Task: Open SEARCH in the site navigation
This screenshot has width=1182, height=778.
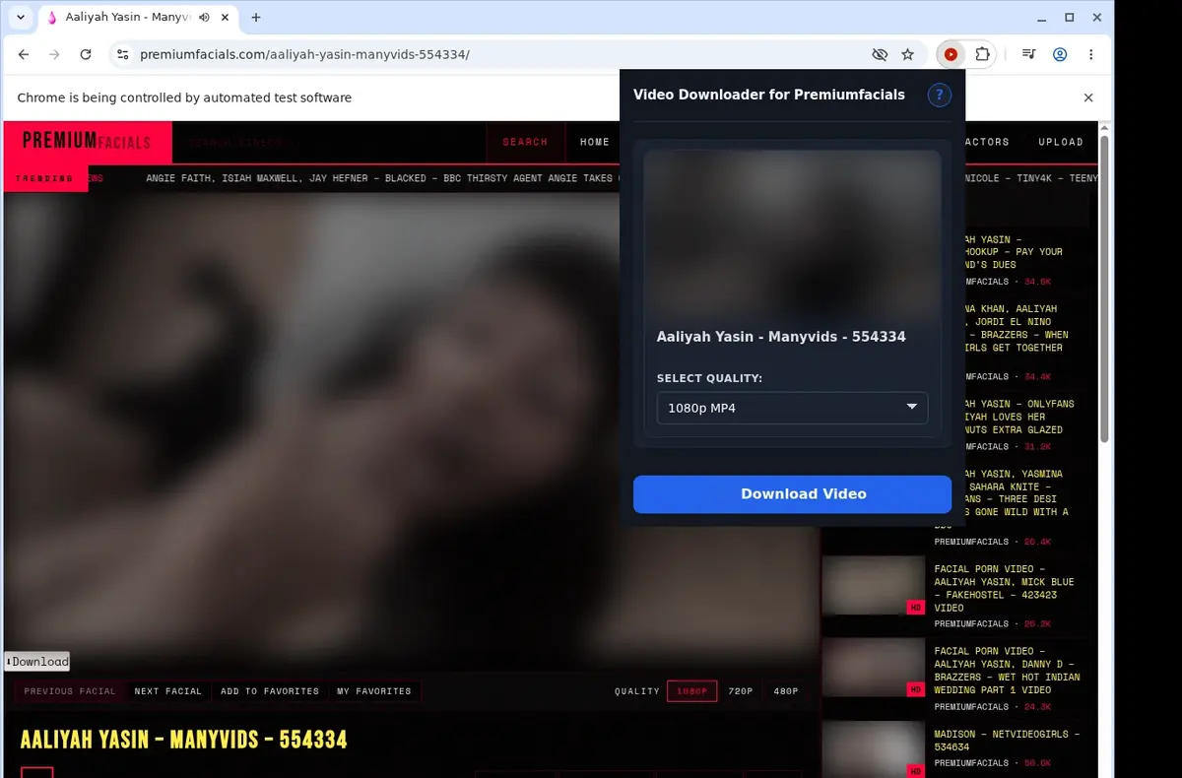Action: (525, 142)
